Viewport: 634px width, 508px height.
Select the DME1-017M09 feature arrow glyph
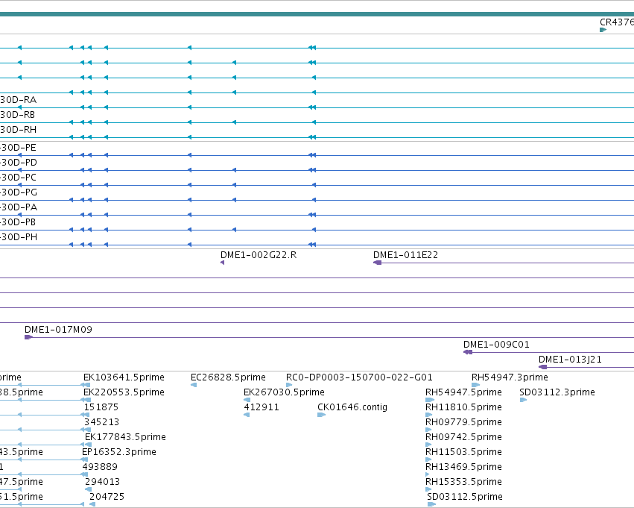(28, 337)
